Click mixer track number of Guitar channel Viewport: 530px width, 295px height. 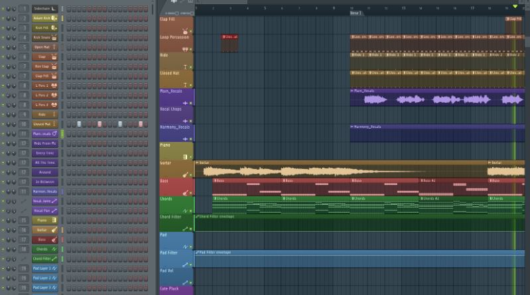pos(24,230)
